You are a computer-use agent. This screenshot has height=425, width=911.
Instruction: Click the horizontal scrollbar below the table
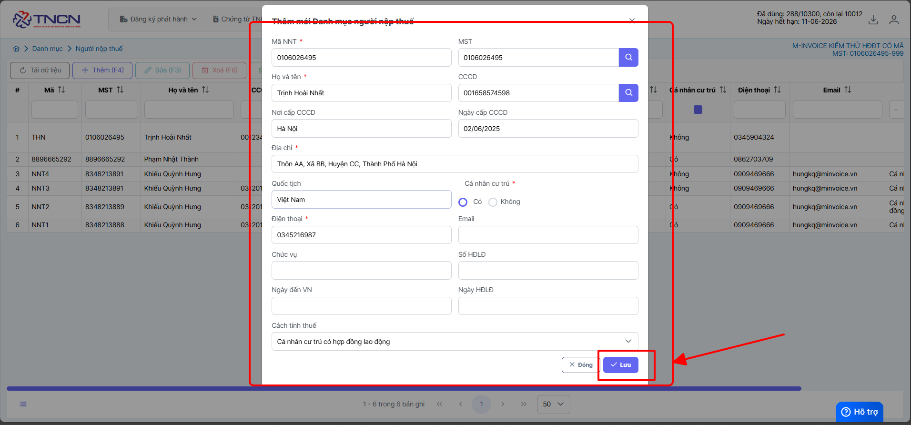[404, 389]
